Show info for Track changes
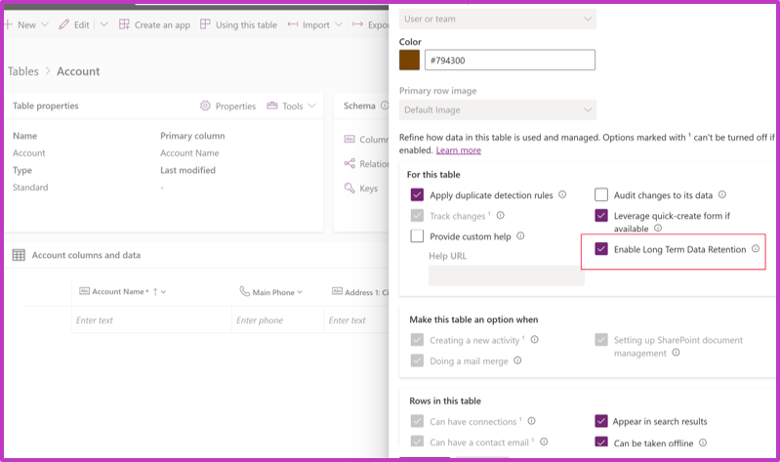Screen dimensions: 780x462 (x=501, y=215)
